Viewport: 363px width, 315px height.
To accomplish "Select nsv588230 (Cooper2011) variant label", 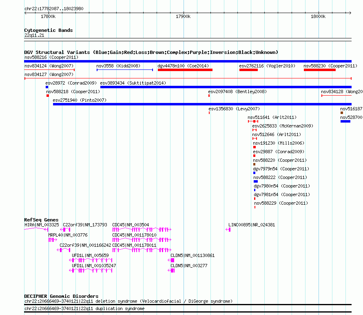I will tap(330, 66).
